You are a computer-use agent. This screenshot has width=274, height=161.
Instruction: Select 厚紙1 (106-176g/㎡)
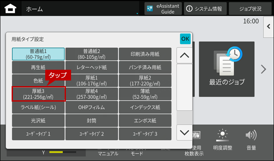[92, 80]
